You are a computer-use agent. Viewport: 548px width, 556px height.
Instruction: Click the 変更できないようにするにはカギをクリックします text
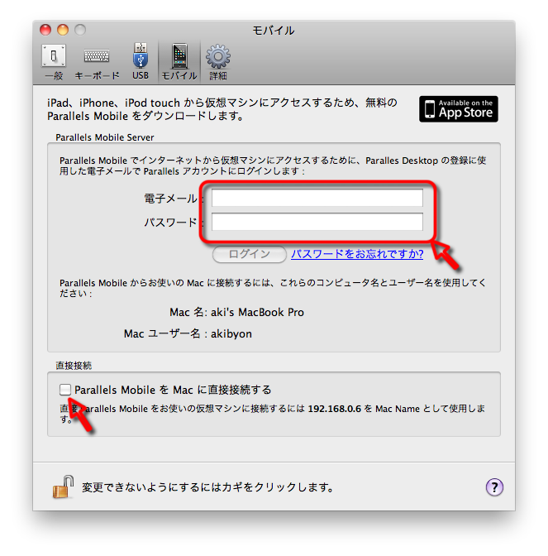207,487
